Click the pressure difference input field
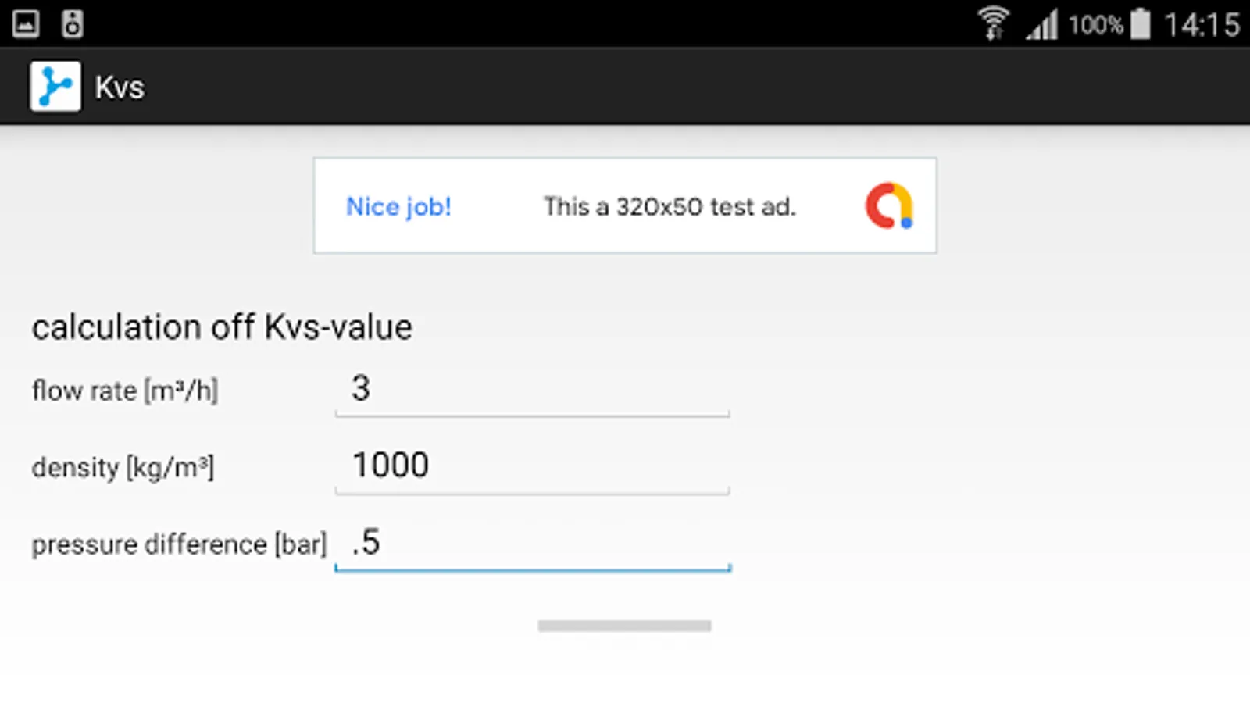Image resolution: width=1250 pixels, height=703 pixels. pyautogui.click(x=532, y=543)
